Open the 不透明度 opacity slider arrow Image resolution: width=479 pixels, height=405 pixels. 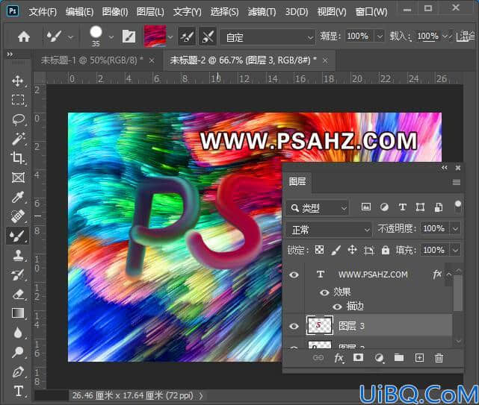click(x=456, y=228)
